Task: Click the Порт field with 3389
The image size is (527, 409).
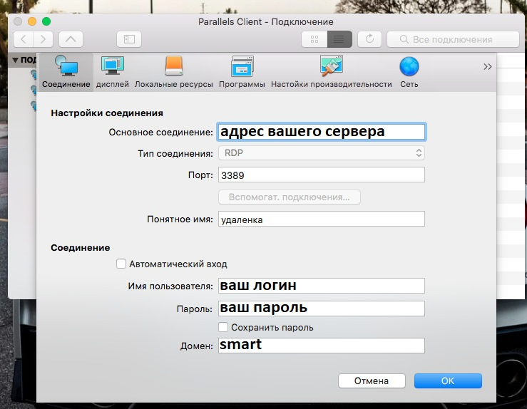Action: coord(321,175)
